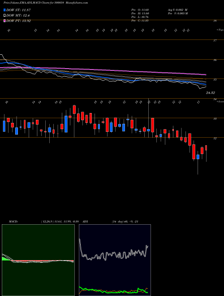Click the 'Pre L: 10.76' value
The width and height of the screenshot is (224, 296).
point(140,17)
